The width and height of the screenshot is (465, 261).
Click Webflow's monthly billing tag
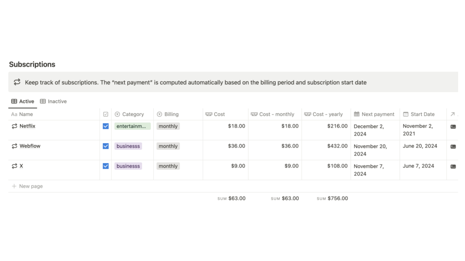click(168, 146)
